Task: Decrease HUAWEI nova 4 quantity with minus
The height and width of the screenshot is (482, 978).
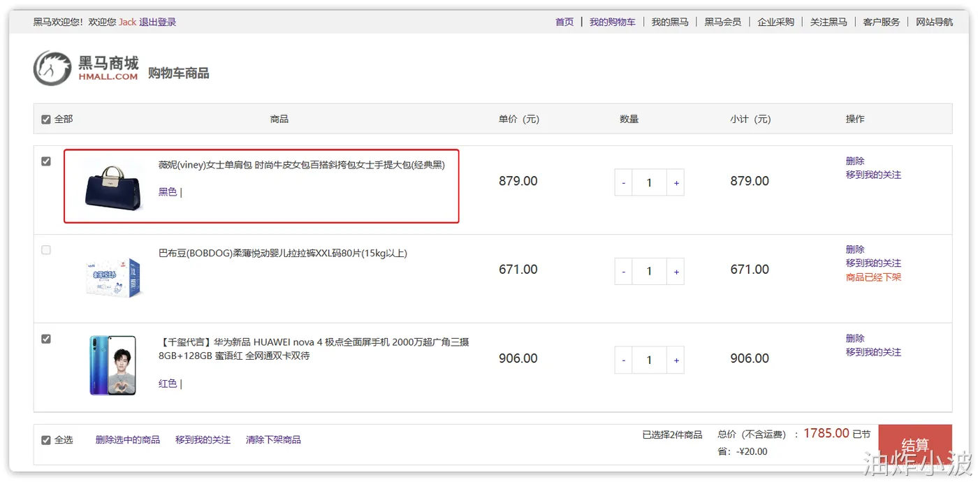Action: click(x=624, y=360)
